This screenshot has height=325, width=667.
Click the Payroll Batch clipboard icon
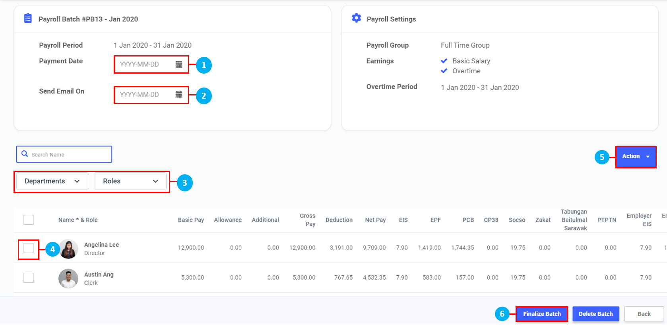(x=28, y=18)
